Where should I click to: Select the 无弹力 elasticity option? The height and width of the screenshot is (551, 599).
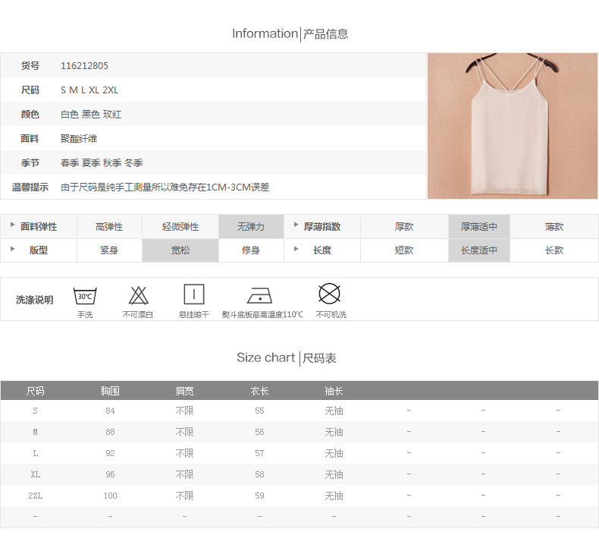251,227
